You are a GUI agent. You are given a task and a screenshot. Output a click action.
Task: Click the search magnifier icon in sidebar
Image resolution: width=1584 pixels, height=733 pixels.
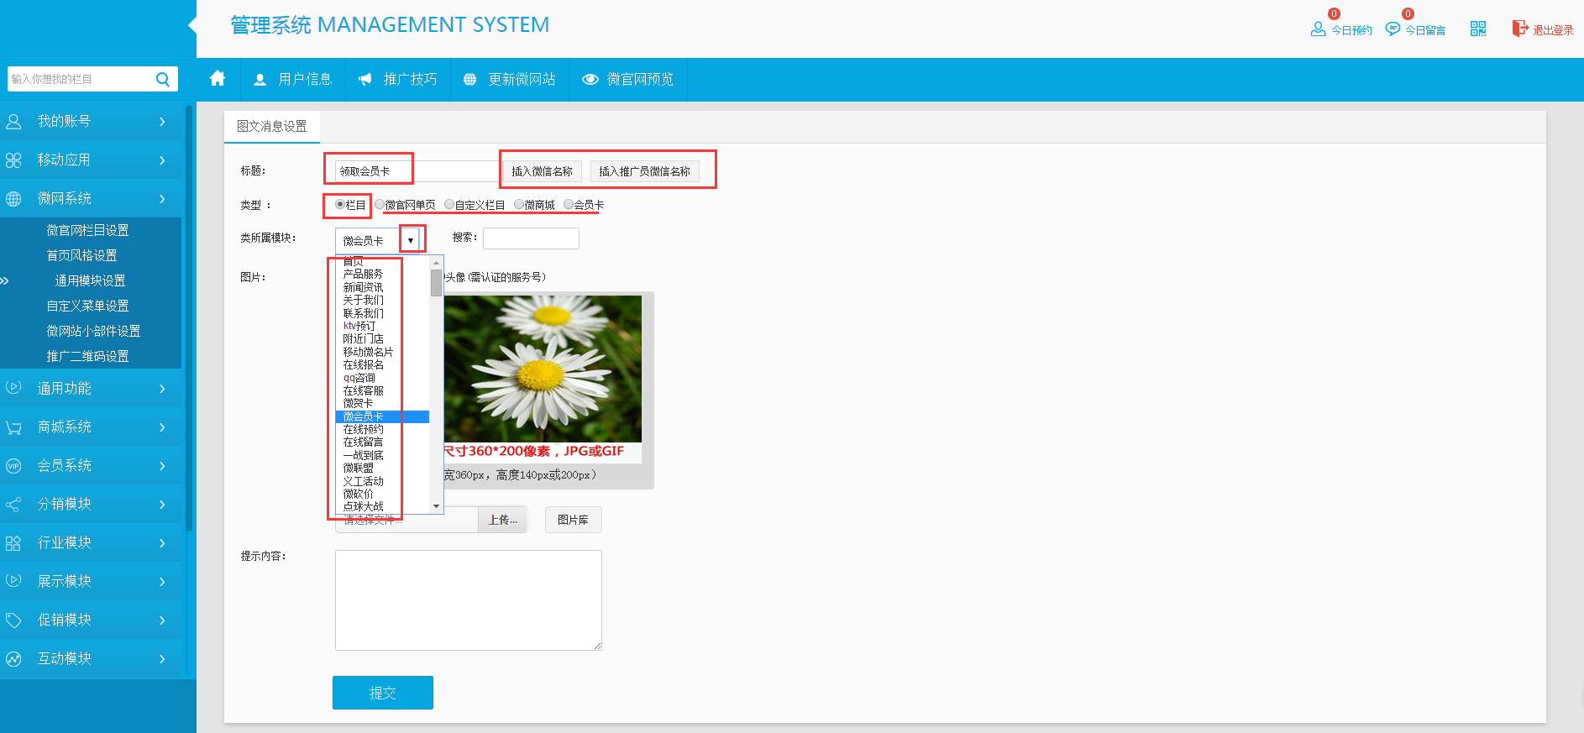tap(163, 79)
